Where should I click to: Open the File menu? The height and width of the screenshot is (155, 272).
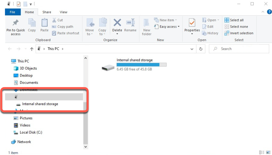click(12, 12)
